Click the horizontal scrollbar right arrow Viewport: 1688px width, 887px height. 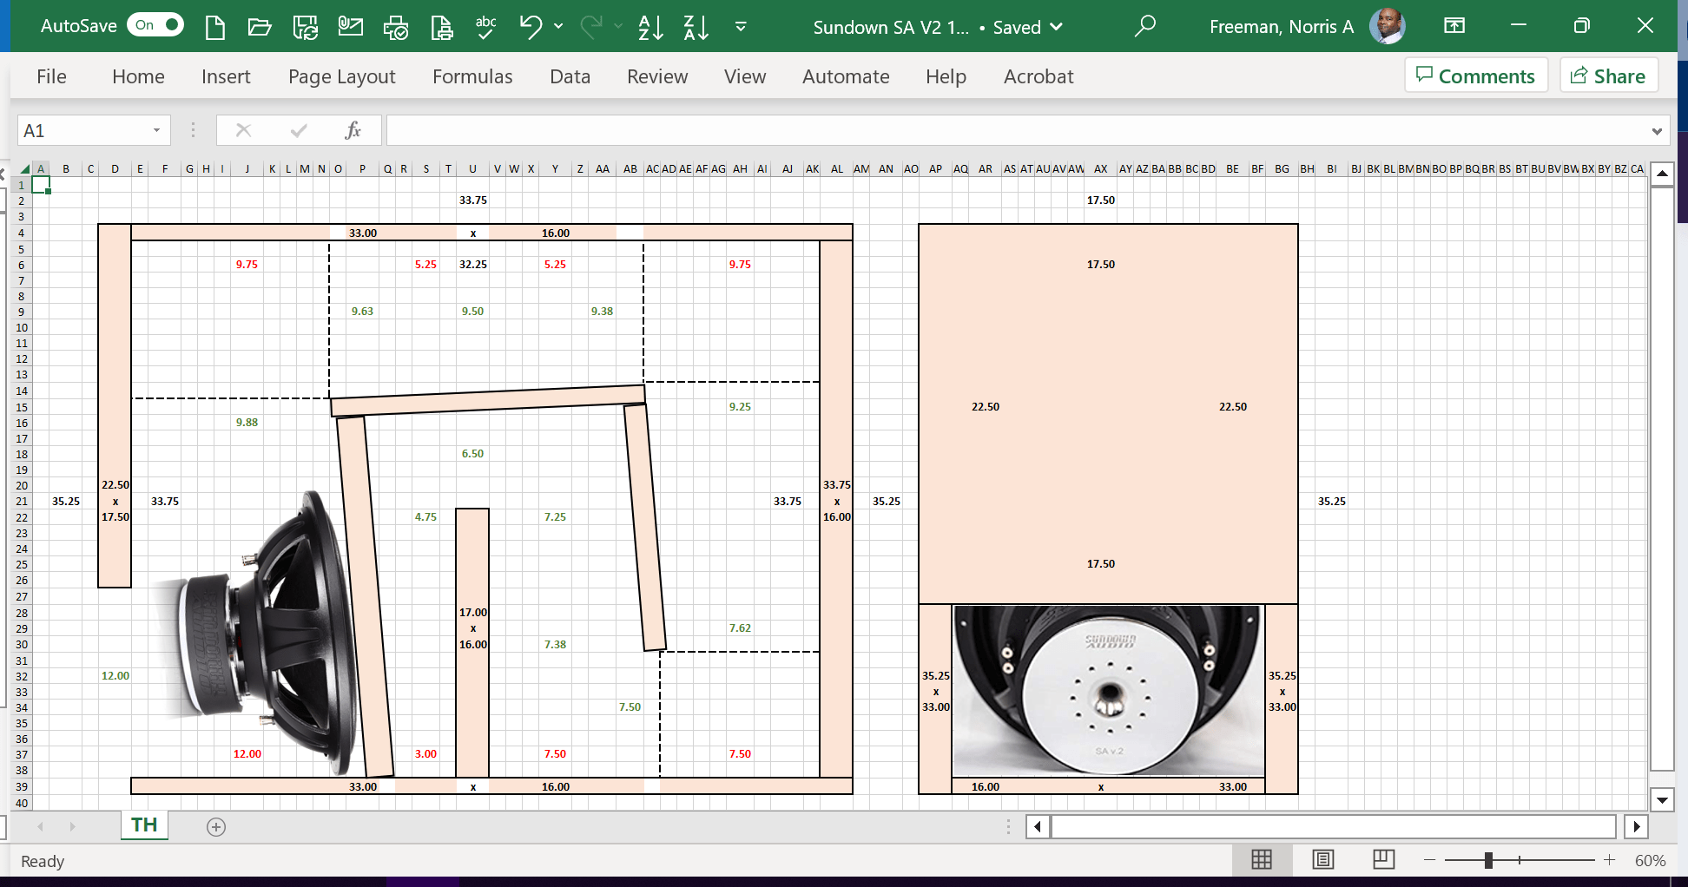click(1637, 826)
